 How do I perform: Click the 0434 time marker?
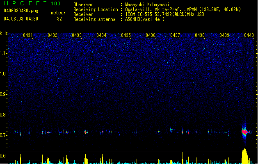click(101, 35)
